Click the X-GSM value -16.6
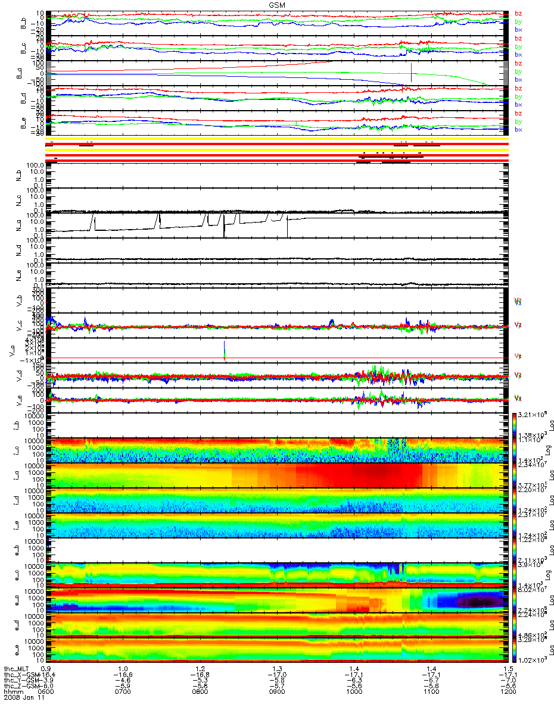The height and width of the screenshot is (714, 554). [x=123, y=674]
